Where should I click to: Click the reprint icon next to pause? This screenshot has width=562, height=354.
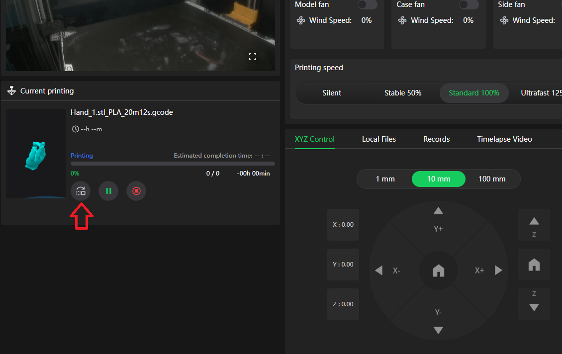81,191
